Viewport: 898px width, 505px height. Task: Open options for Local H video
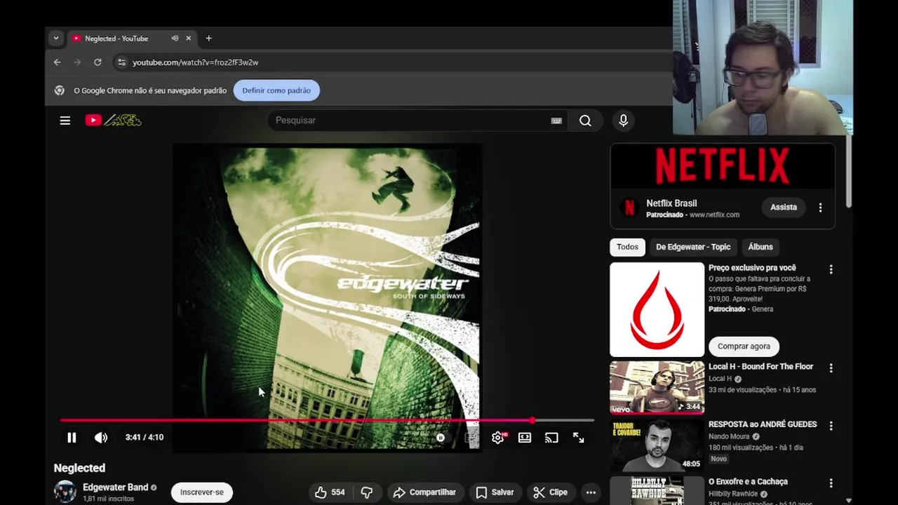click(831, 368)
